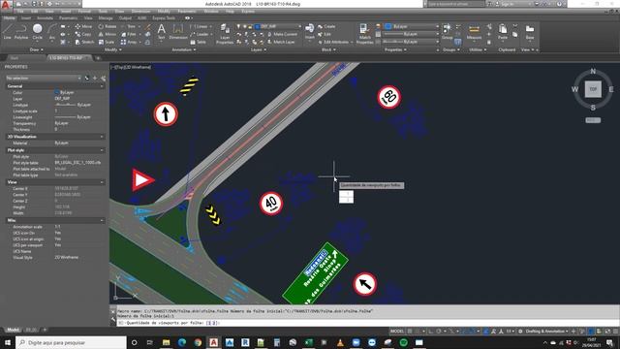Viewport: 620px width, 349px height.
Task: Switch to the Parametric ribbon tab
Action: [69, 17]
